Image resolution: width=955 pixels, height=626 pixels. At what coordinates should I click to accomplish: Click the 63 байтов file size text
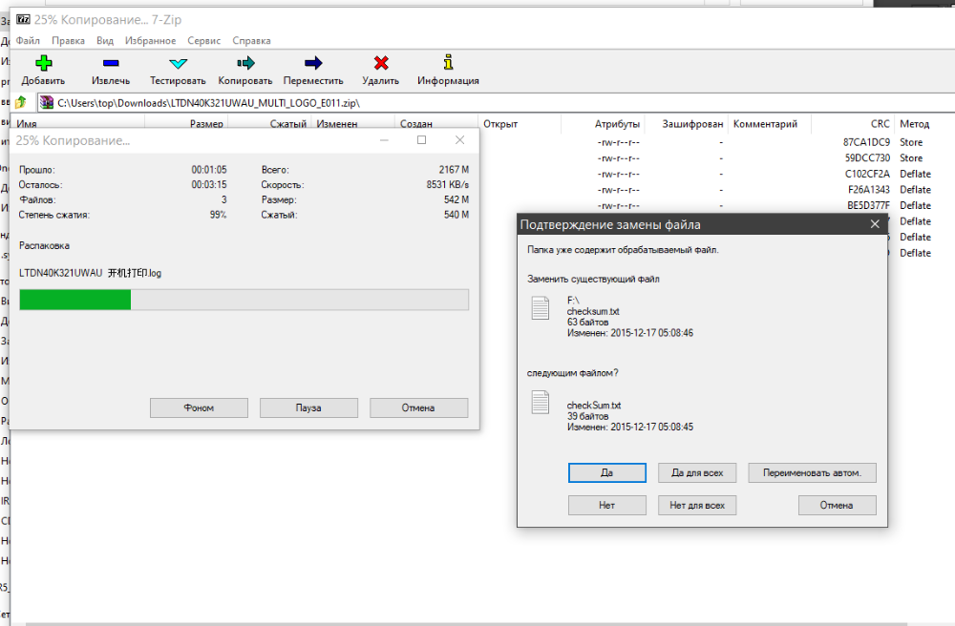tap(587, 322)
